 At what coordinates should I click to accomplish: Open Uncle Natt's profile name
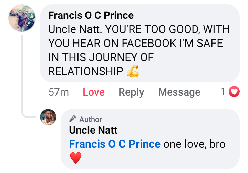[x=93, y=130]
